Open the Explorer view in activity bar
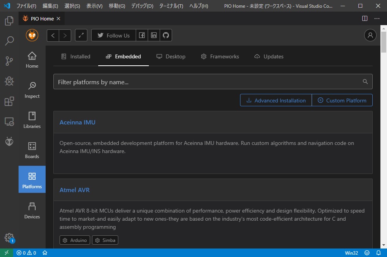Viewport: 387px width, 257px height. (x=9, y=21)
